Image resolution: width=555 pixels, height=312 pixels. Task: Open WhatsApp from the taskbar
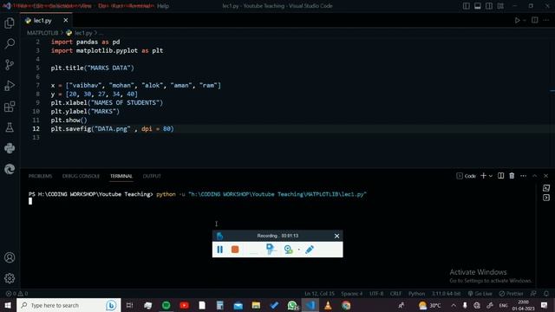(292, 305)
